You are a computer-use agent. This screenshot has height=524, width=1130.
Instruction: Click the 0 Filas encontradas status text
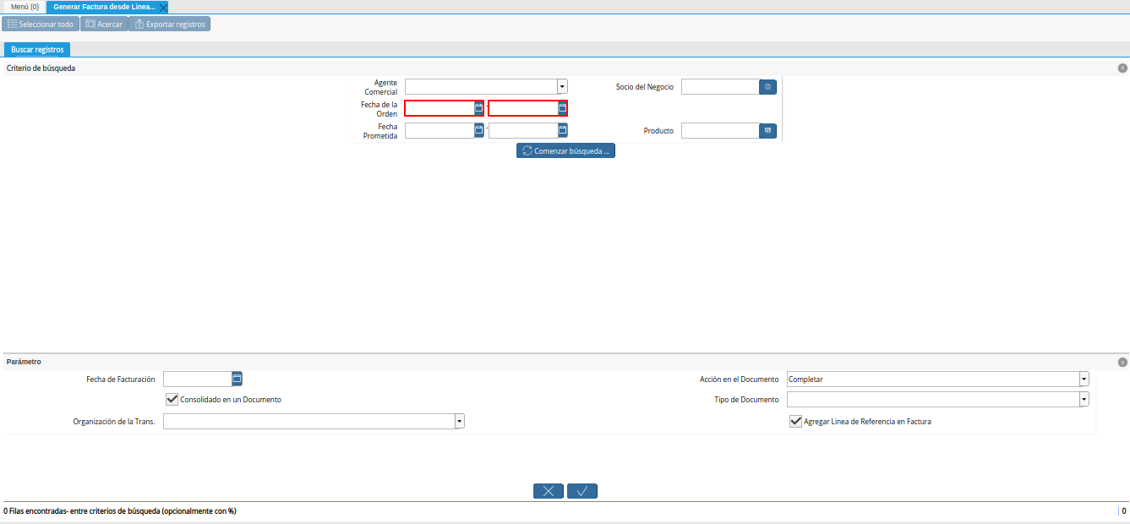coord(120,510)
